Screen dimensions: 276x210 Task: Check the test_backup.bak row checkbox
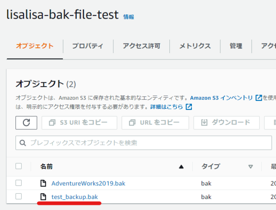coord(19,196)
